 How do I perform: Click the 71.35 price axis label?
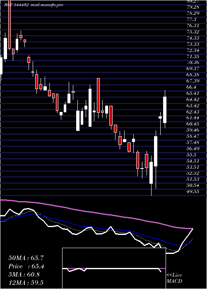(193, 56)
